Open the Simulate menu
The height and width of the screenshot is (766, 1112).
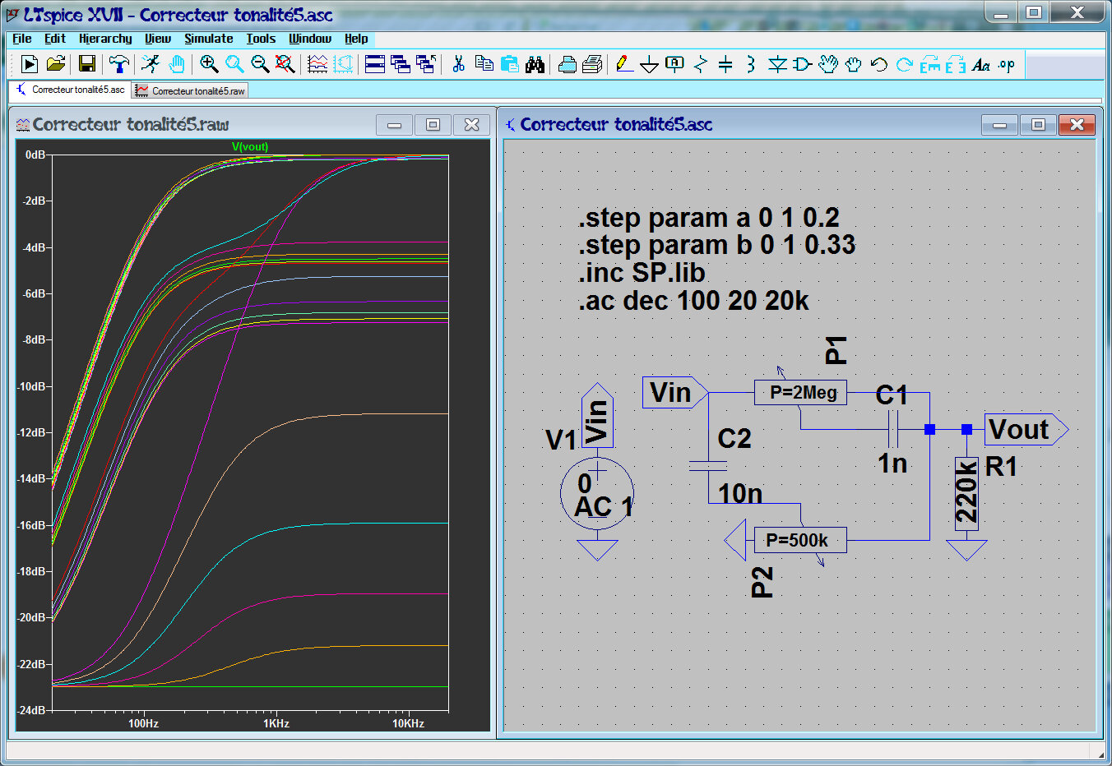click(208, 39)
